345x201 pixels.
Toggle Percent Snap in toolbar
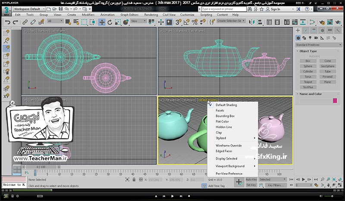[194, 22]
